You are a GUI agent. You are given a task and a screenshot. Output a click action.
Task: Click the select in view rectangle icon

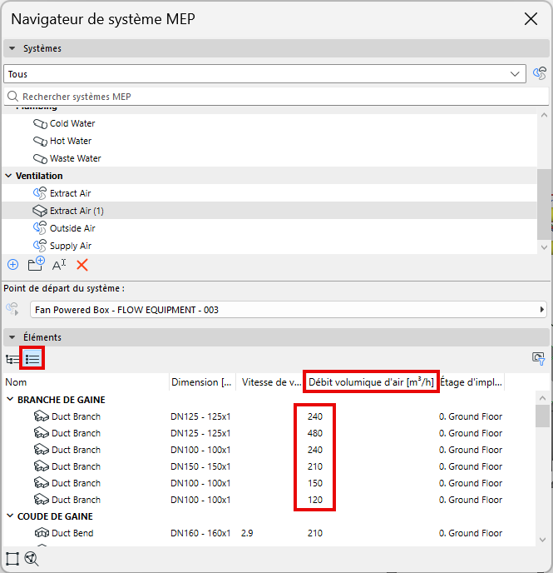[12, 559]
